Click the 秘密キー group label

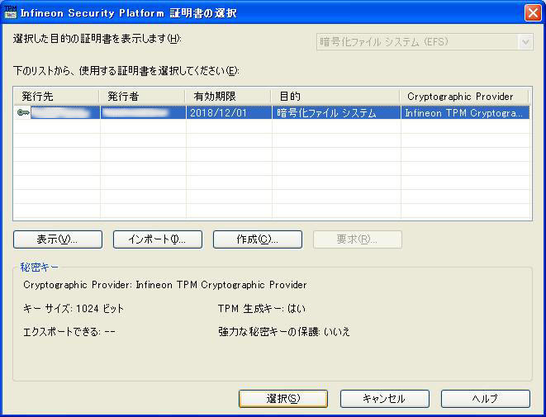point(40,268)
